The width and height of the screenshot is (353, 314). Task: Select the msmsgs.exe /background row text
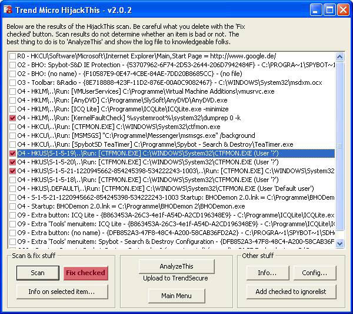(x=136, y=135)
